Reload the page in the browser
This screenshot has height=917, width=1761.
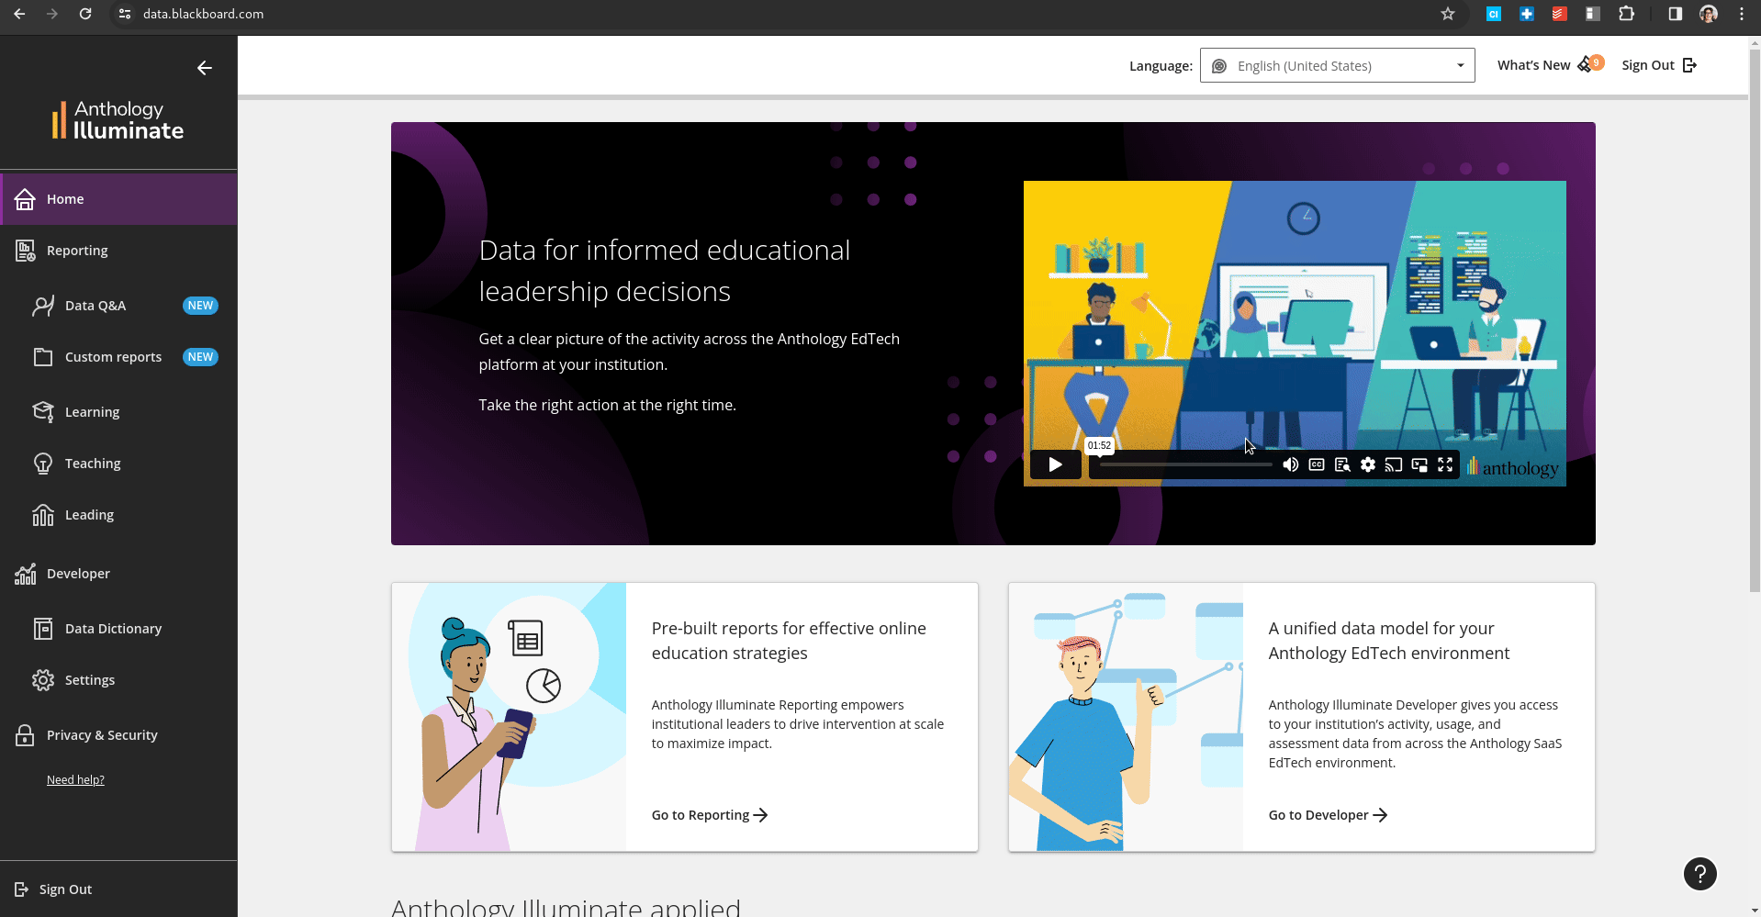click(85, 14)
